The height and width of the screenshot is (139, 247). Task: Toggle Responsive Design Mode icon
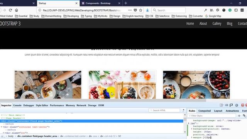231,105
